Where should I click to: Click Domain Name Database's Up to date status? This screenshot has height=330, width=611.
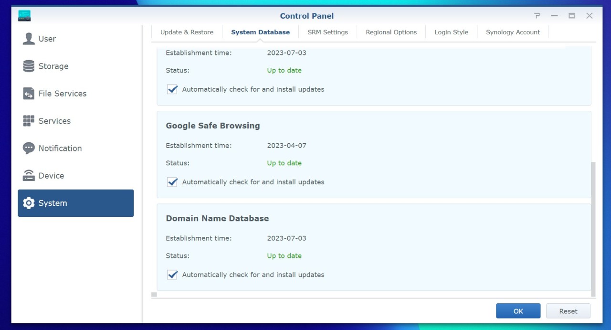click(x=284, y=256)
